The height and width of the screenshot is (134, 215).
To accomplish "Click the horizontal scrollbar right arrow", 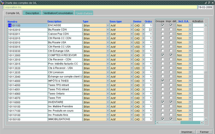I will coord(202,123).
